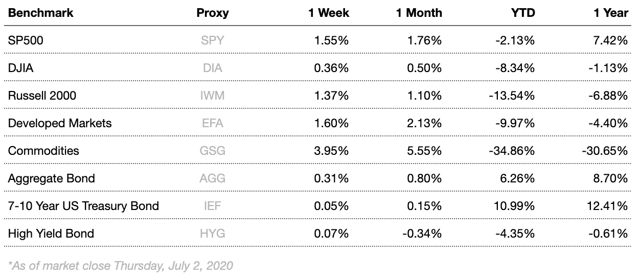Click the Benchmark column header

tap(41, 13)
